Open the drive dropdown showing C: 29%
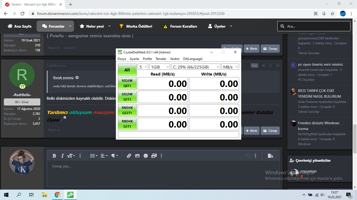Viewport: 357px width, 200px height. tap(196, 67)
